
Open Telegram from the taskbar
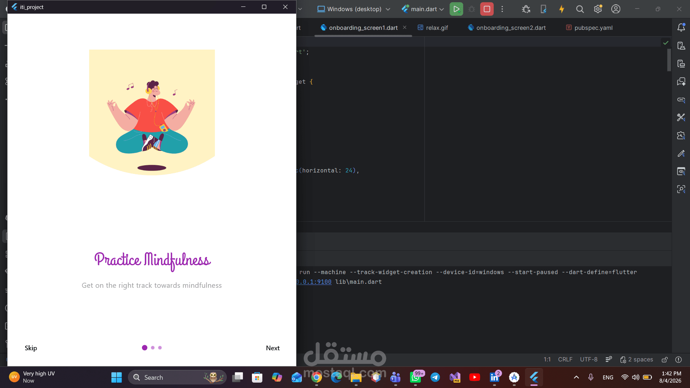coord(435,377)
